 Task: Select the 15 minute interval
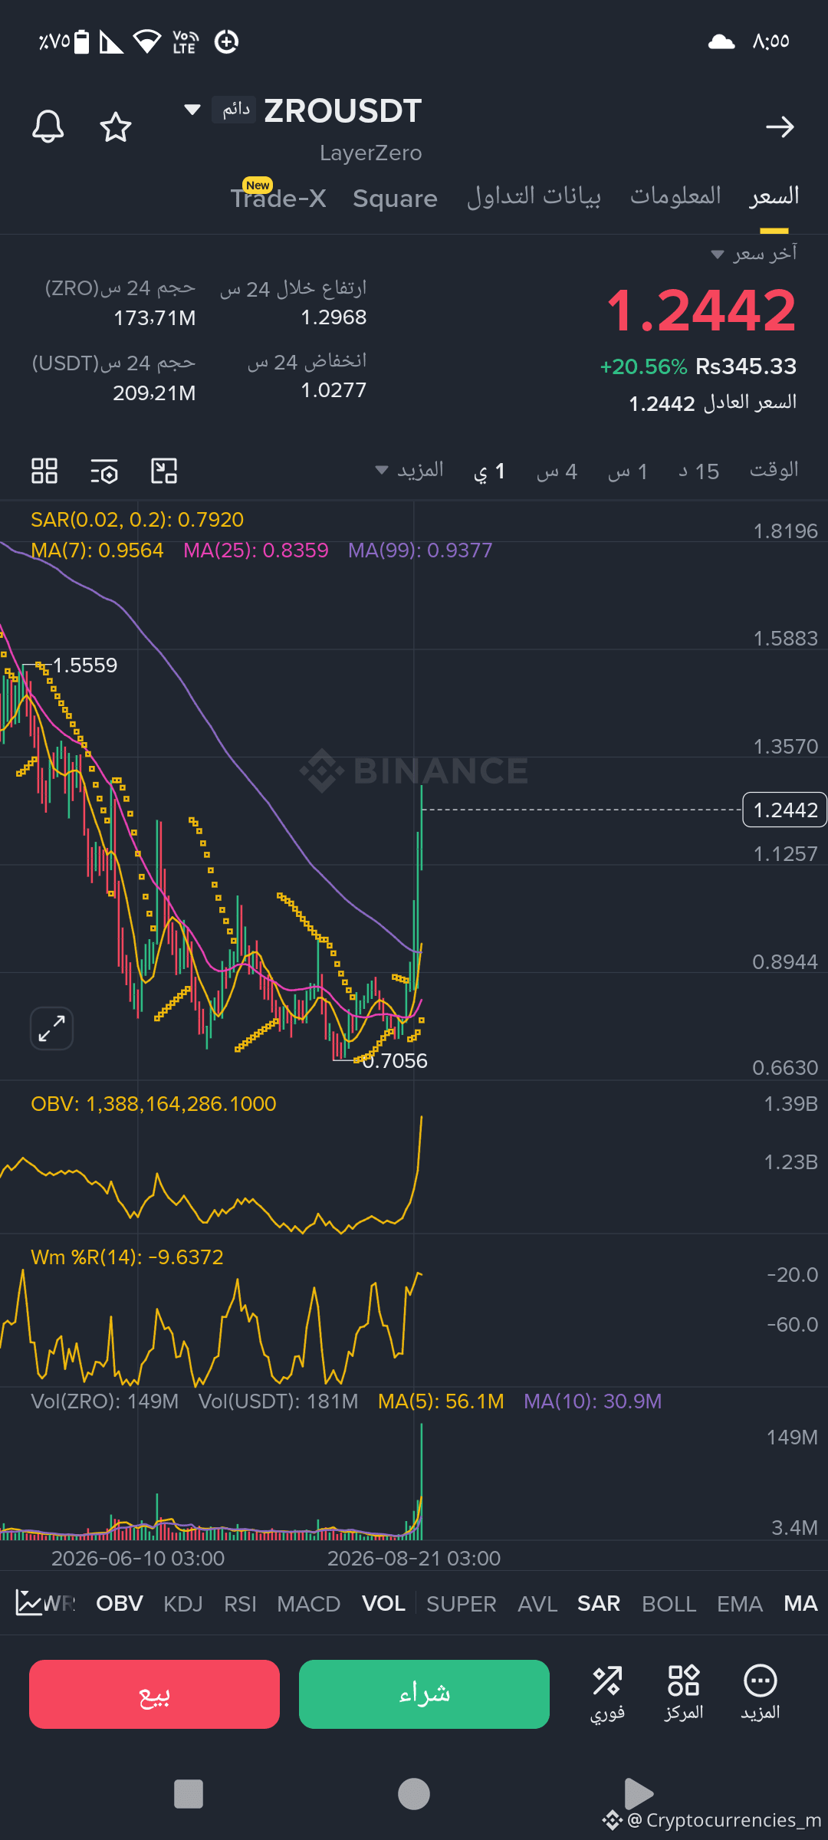tap(698, 471)
